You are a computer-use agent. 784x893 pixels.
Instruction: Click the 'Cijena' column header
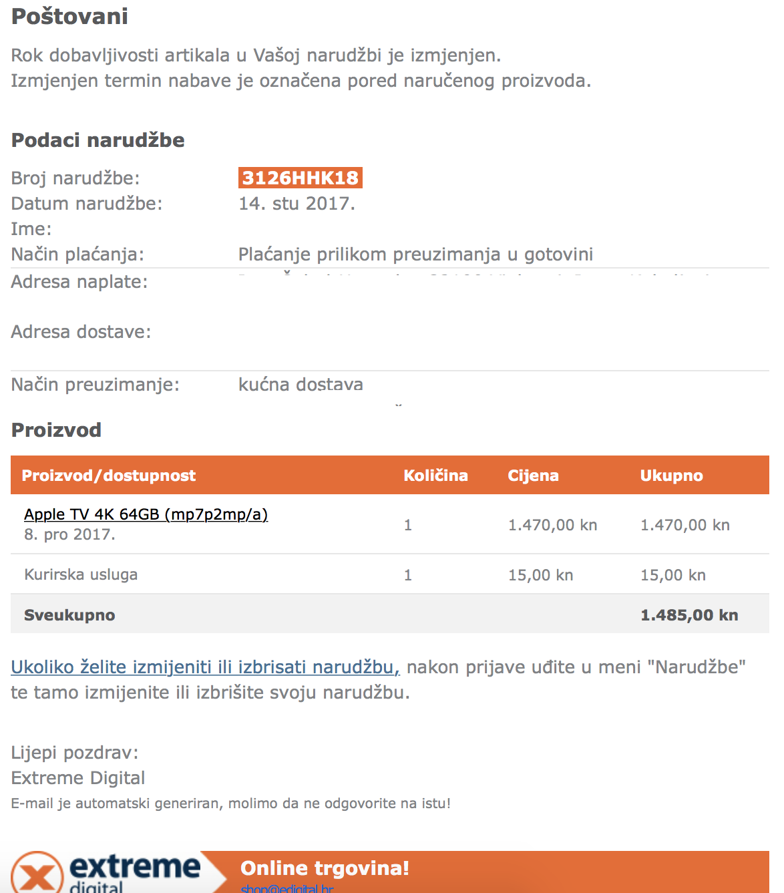(x=533, y=476)
